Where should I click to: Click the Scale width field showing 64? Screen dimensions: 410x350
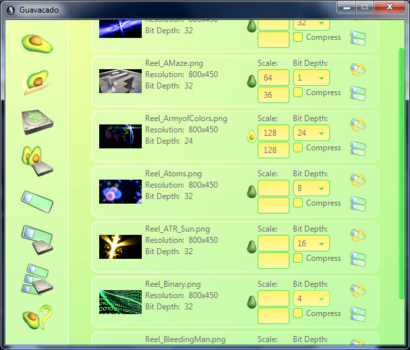tap(274, 78)
